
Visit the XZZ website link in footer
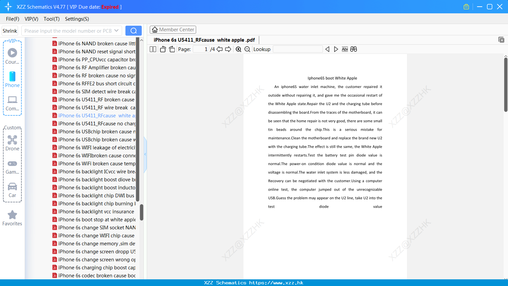click(276, 283)
